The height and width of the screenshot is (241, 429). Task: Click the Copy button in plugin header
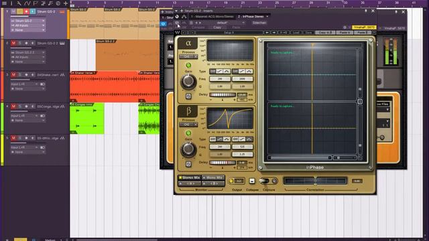pos(217,27)
